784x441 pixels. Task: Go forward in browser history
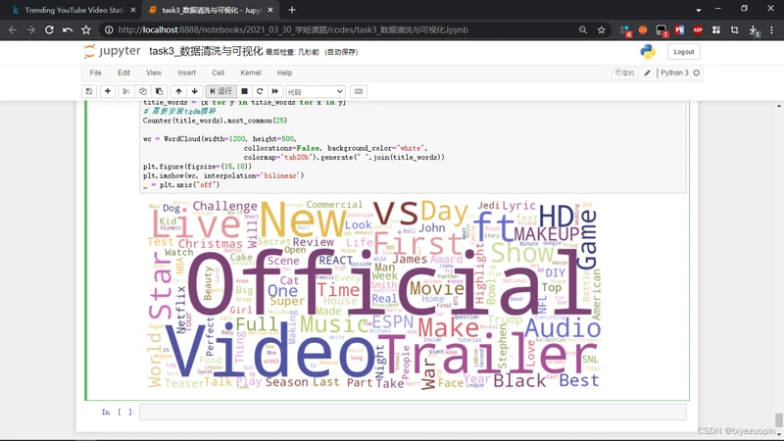coord(30,30)
